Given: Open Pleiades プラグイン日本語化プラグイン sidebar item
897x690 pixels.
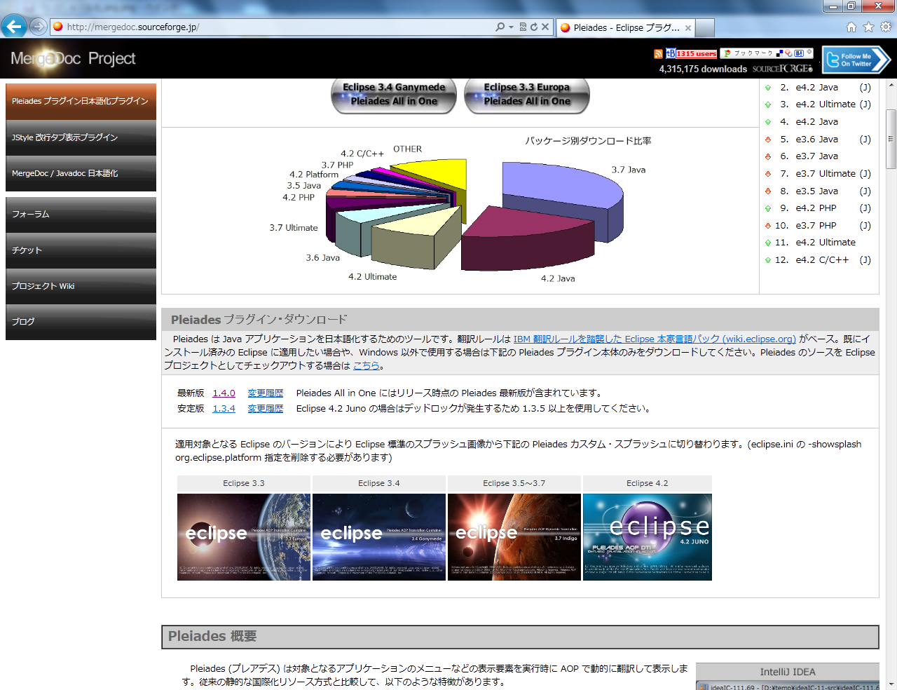Looking at the screenshot, I should point(81,102).
